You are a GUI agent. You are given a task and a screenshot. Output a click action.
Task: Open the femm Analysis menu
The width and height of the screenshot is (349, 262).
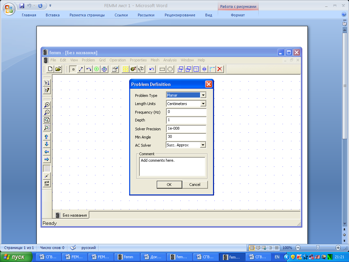tap(170, 60)
